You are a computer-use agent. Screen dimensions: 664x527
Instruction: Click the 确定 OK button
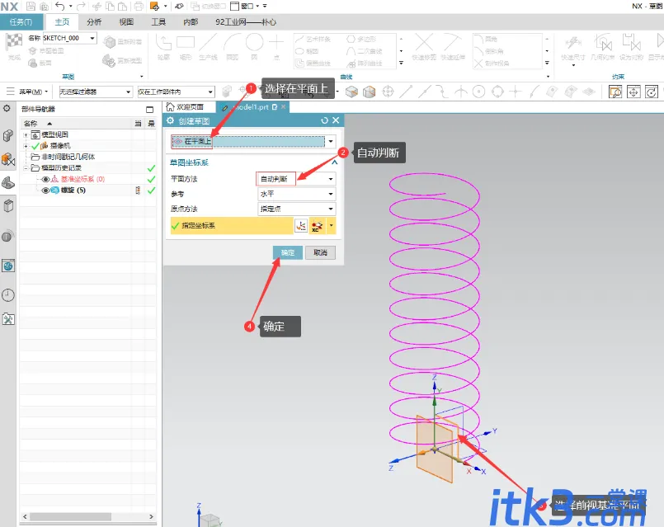point(288,252)
